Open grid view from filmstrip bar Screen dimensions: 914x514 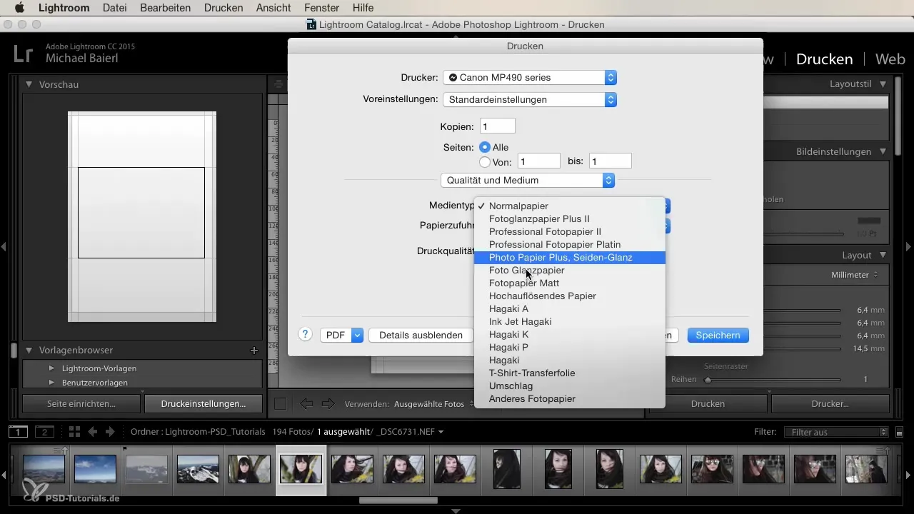(74, 432)
